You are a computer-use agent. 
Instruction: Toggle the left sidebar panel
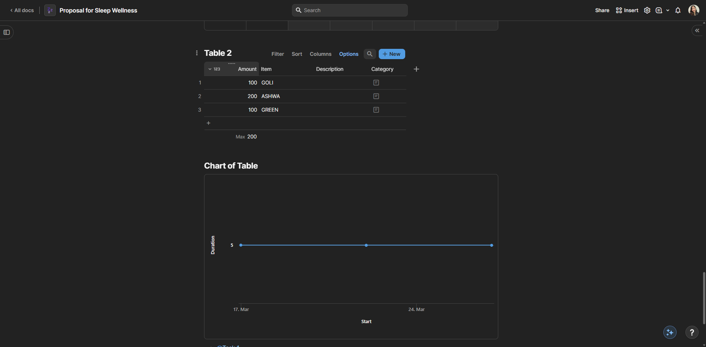pyautogui.click(x=7, y=32)
